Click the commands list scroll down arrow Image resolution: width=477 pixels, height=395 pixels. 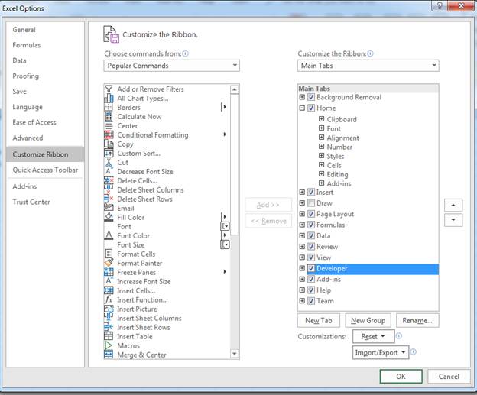pyautogui.click(x=235, y=354)
